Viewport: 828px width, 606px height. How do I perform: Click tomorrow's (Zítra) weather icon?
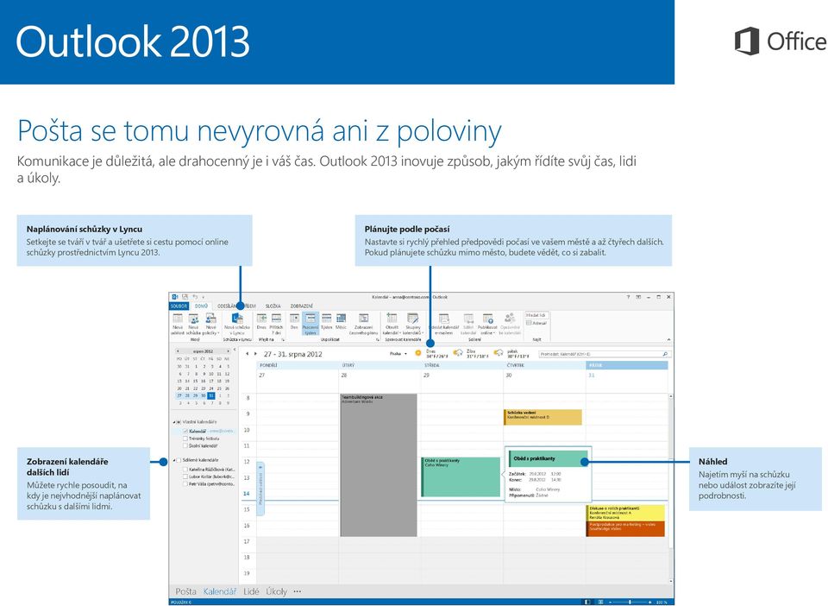[458, 353]
